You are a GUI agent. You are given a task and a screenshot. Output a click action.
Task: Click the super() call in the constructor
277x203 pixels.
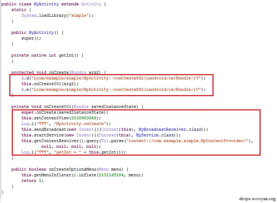tap(31, 38)
